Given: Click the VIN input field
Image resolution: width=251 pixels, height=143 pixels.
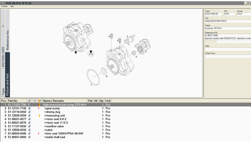Looking at the screenshot, I should 227,21.
